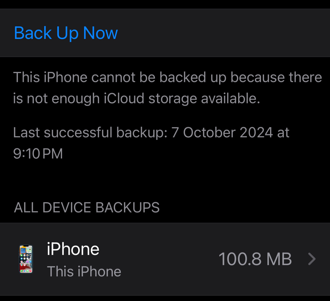Open the iPhone backup entry title
Screen dimensions: 330x301
coord(73,249)
